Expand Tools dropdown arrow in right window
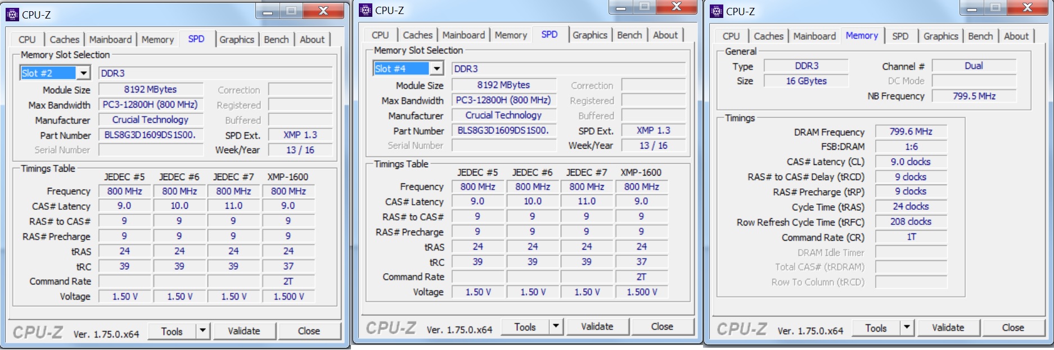Viewport: 1054px width, 350px height. point(907,328)
